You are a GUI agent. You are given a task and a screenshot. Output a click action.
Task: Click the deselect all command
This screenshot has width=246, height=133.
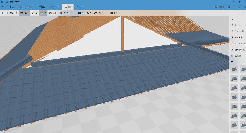coord(238,44)
